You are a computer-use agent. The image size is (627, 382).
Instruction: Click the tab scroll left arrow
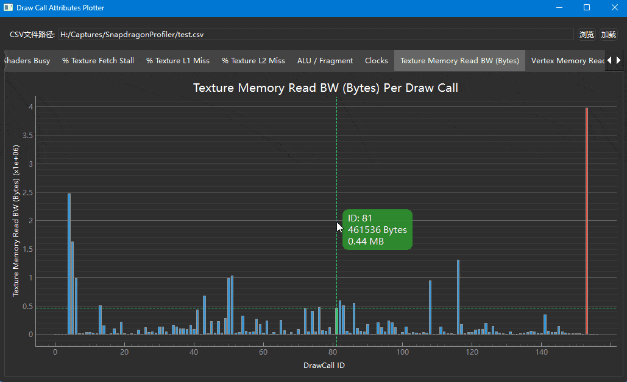click(x=609, y=60)
